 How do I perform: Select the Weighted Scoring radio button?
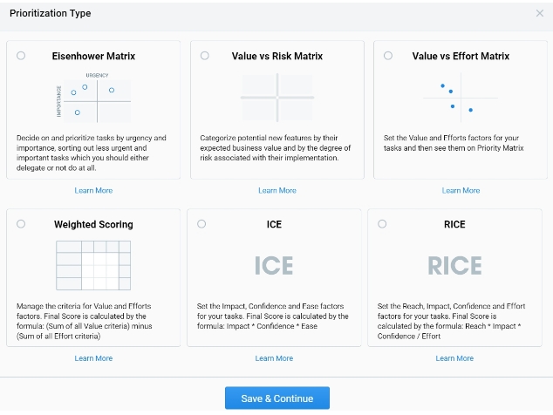[21, 224]
